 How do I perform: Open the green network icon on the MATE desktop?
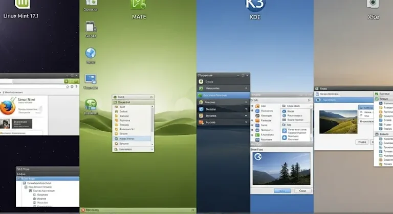tap(91, 104)
